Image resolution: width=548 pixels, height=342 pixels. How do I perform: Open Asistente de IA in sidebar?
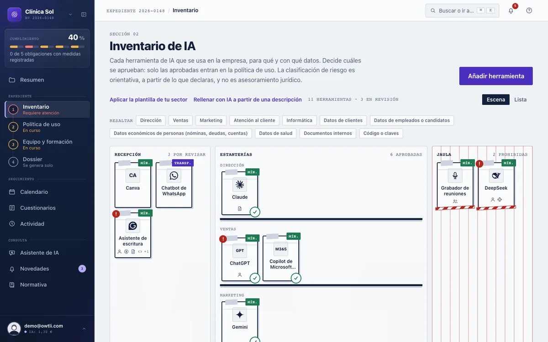click(47, 253)
